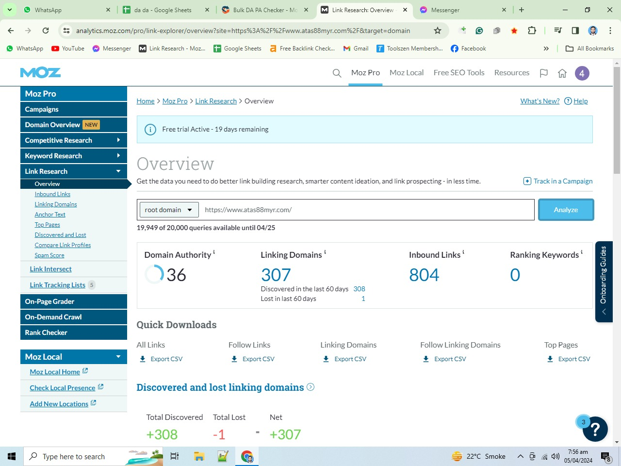This screenshot has height=466, width=621.
Task: Expand the Onboarding Guides side panel
Action: point(604,282)
